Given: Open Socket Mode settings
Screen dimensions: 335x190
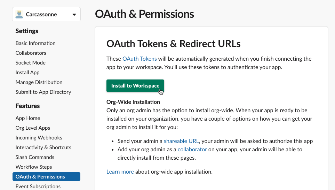Looking at the screenshot, I should (31, 63).
